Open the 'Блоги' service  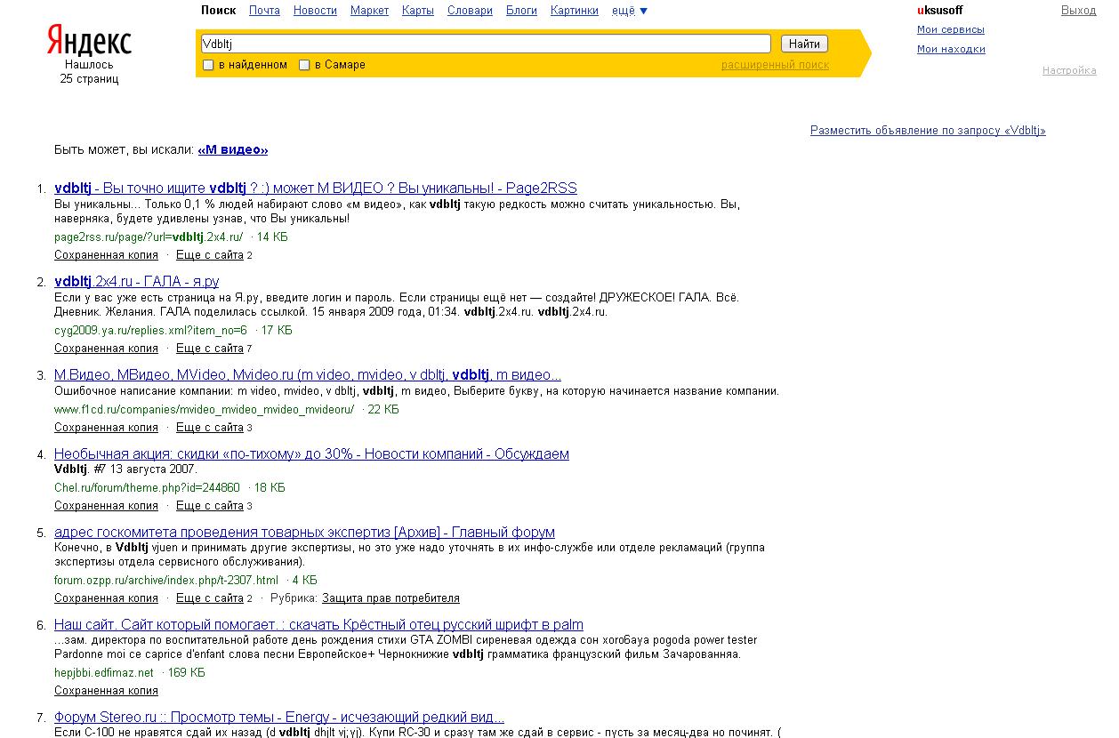521,11
